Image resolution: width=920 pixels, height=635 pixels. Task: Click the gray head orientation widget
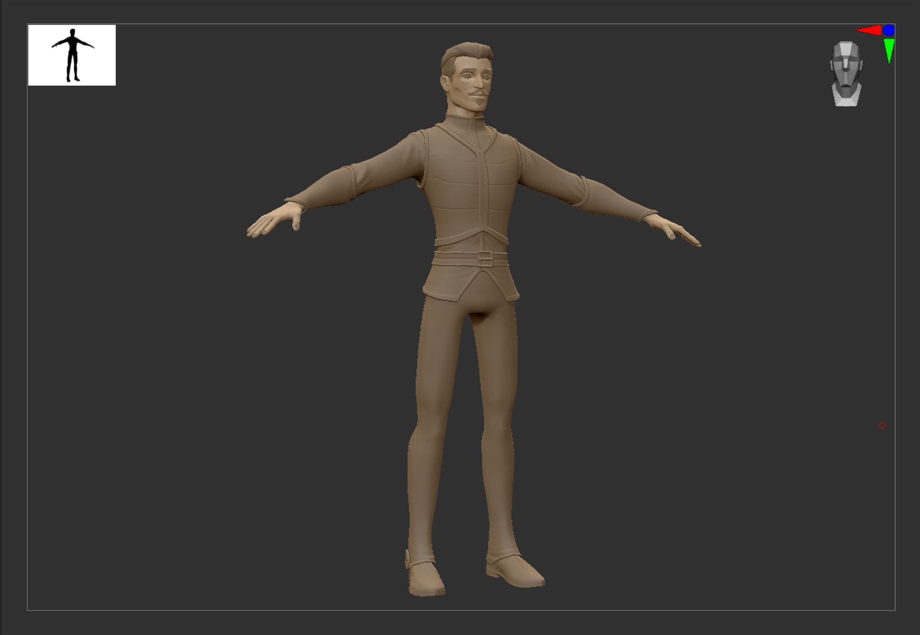846,74
